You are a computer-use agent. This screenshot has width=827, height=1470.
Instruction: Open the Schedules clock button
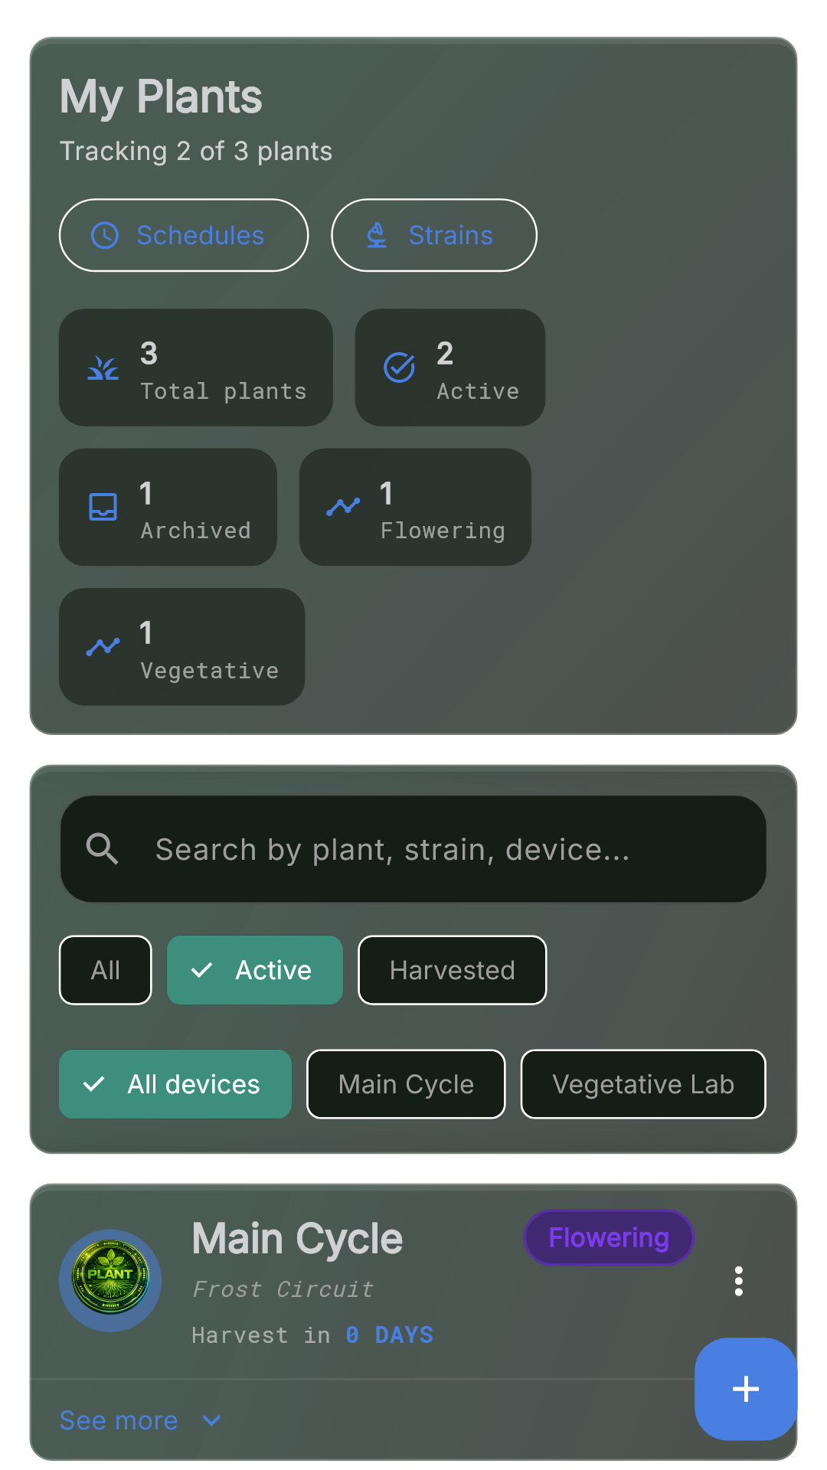pos(184,235)
